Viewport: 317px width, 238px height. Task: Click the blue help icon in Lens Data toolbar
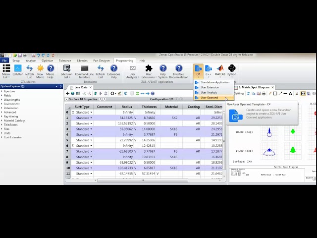pyautogui.click(x=153, y=93)
